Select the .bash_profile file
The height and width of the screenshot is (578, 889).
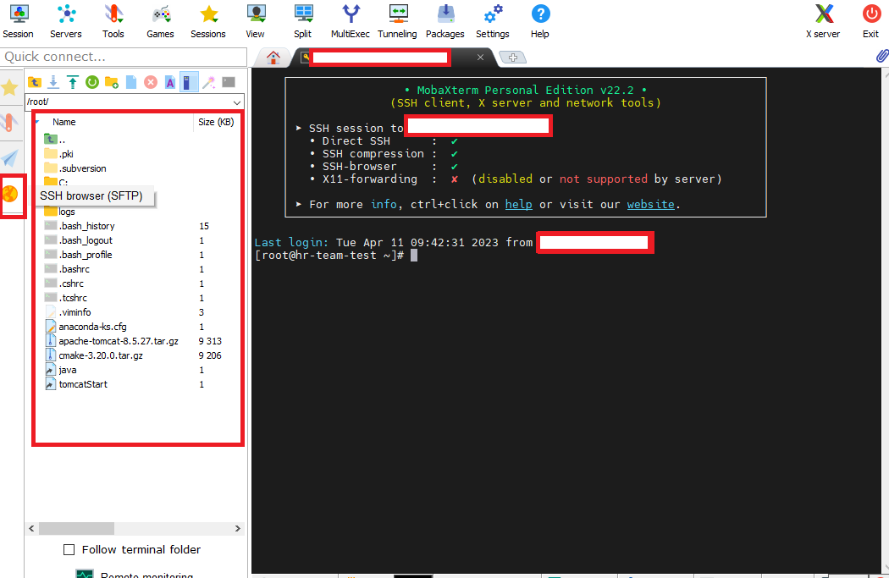tap(78, 255)
